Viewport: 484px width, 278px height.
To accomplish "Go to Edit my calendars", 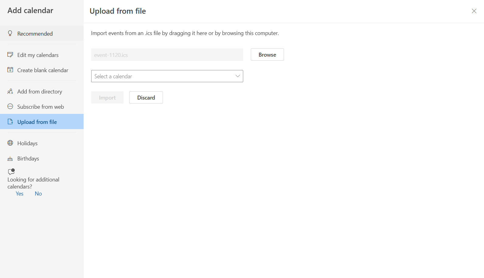I will pyautogui.click(x=42, y=55).
